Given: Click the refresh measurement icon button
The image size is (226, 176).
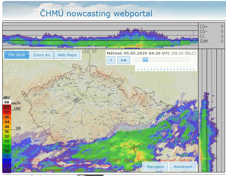Looking at the screenshot, I should [111, 60].
